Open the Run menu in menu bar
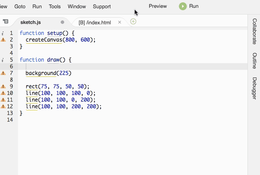Image resolution: width=260 pixels, height=175 pixels. click(37, 7)
